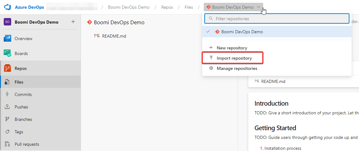Click the Pull requests icon in sidebar
Image resolution: width=359 pixels, height=151 pixels.
(x=7, y=144)
